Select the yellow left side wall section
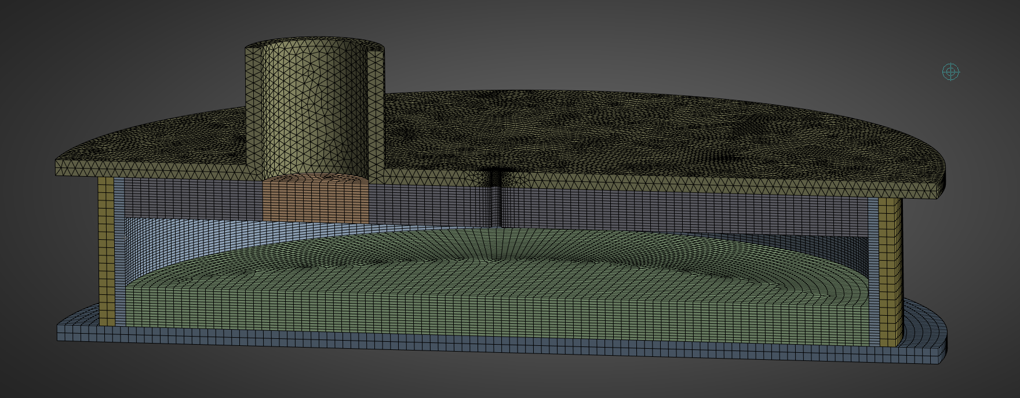Viewport: 1020px width, 398px height. (106, 251)
